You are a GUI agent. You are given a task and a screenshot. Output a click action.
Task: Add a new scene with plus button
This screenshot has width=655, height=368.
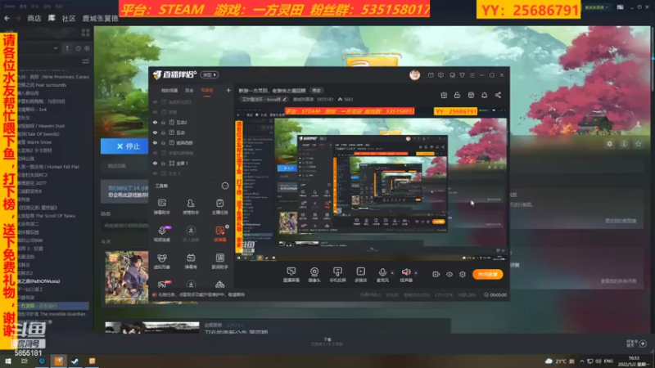pyautogui.click(x=228, y=90)
